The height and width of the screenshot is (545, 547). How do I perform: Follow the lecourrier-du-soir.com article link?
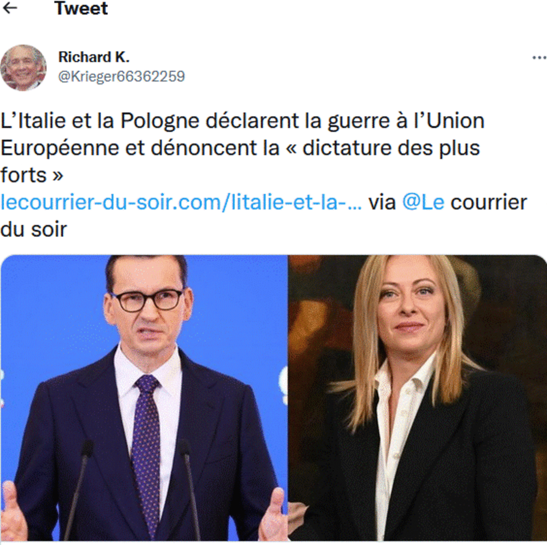point(181,202)
